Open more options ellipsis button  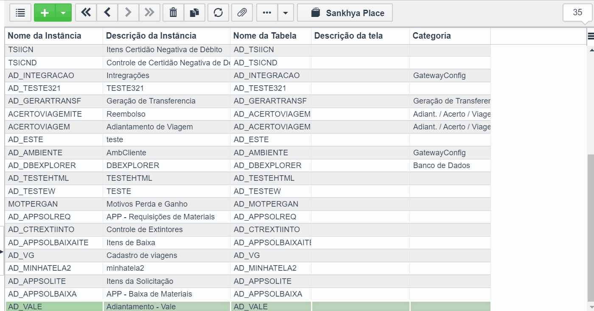tap(267, 13)
